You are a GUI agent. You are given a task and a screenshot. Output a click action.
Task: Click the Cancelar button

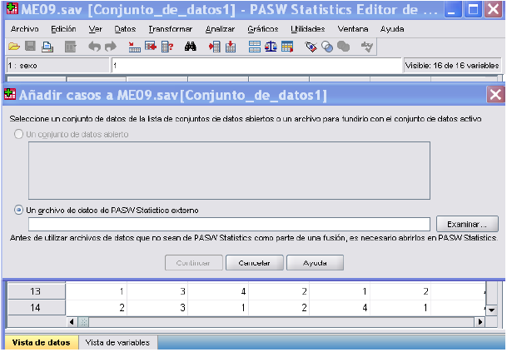click(x=255, y=263)
